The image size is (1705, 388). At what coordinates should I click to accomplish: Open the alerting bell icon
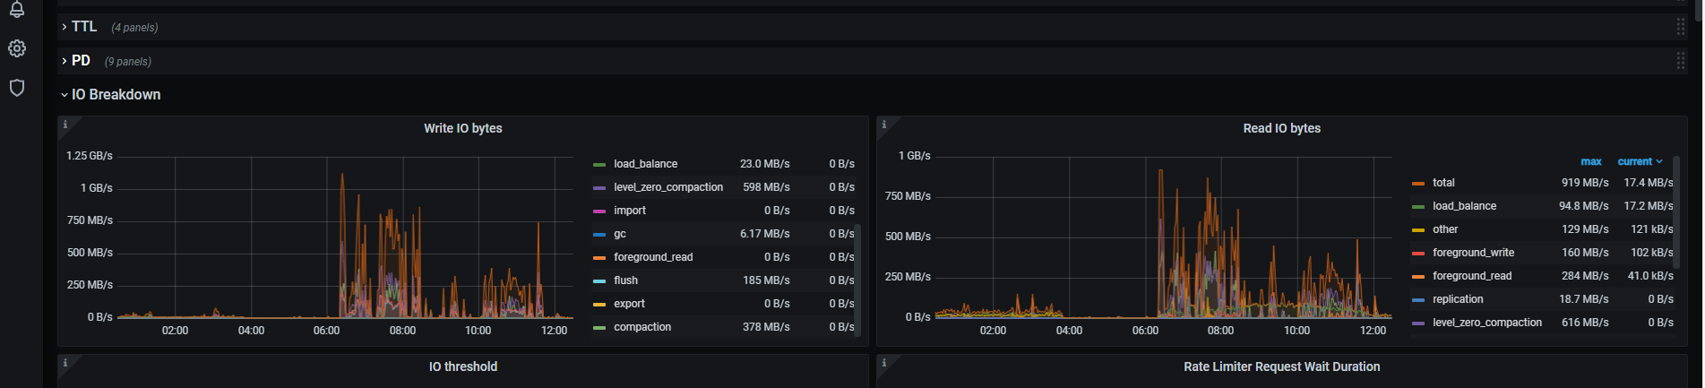pos(17,10)
